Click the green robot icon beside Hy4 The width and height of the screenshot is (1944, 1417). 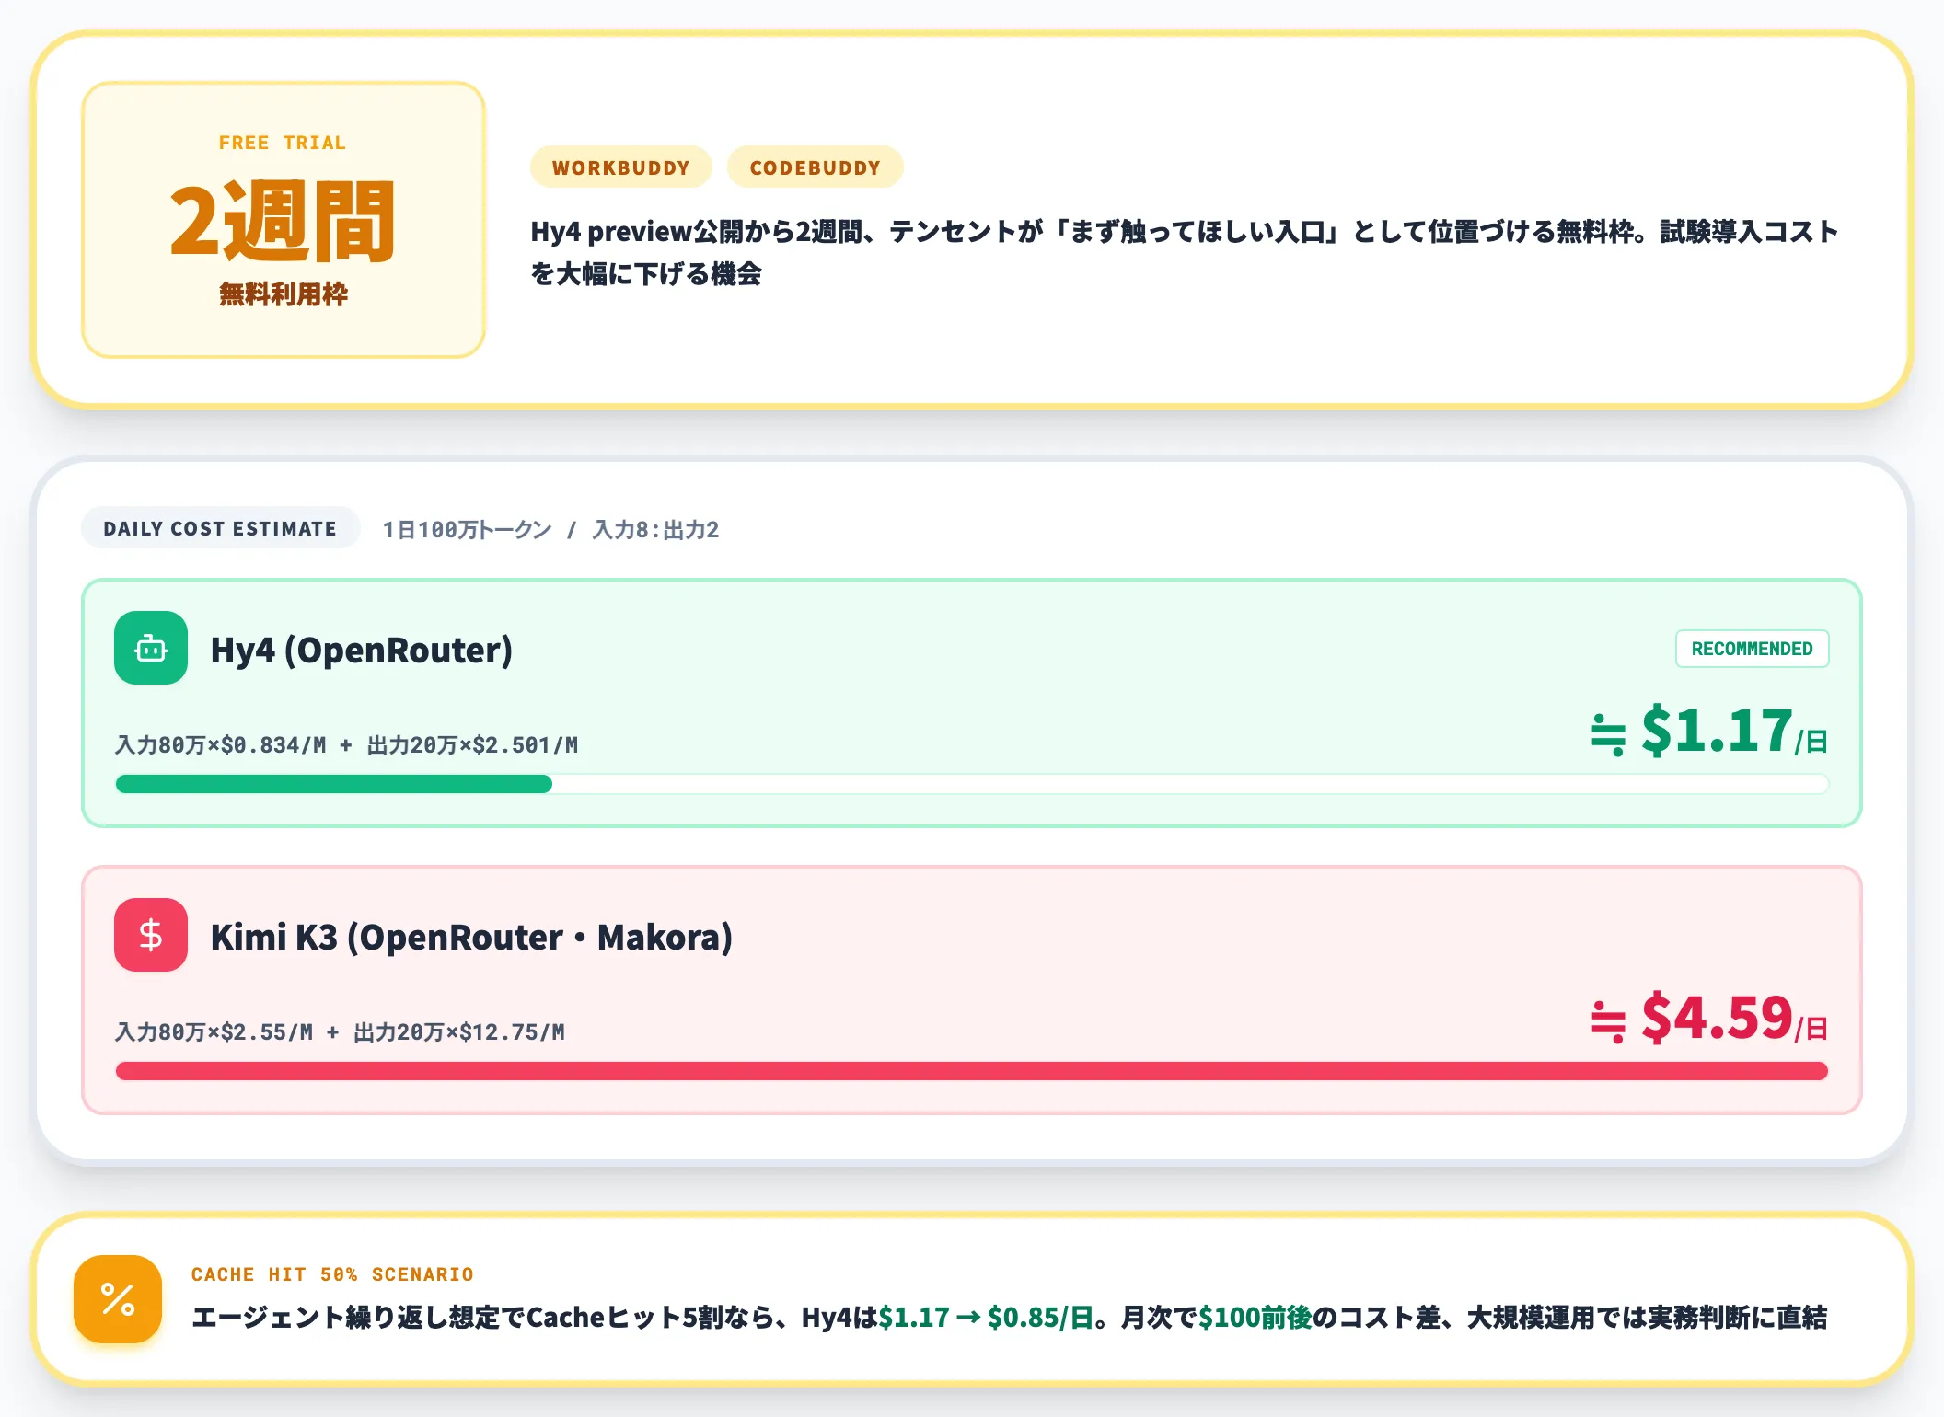(x=151, y=648)
